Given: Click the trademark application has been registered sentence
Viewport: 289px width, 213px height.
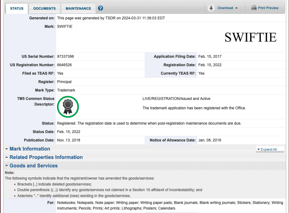Looking at the screenshot, I should click(x=194, y=108).
